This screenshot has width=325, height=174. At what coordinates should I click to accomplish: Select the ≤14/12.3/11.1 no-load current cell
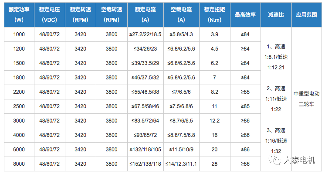click(x=181, y=164)
